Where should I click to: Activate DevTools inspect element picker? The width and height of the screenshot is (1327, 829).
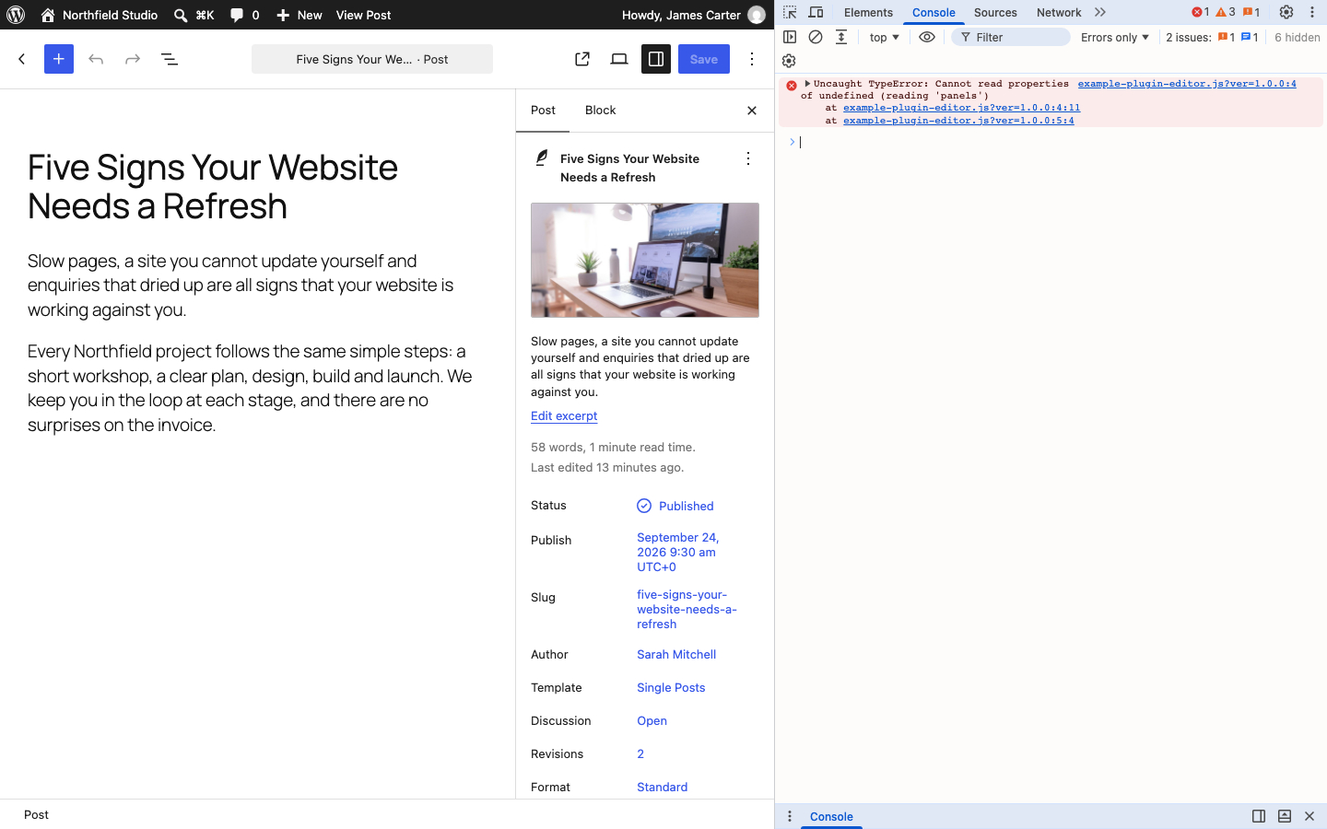tap(790, 12)
